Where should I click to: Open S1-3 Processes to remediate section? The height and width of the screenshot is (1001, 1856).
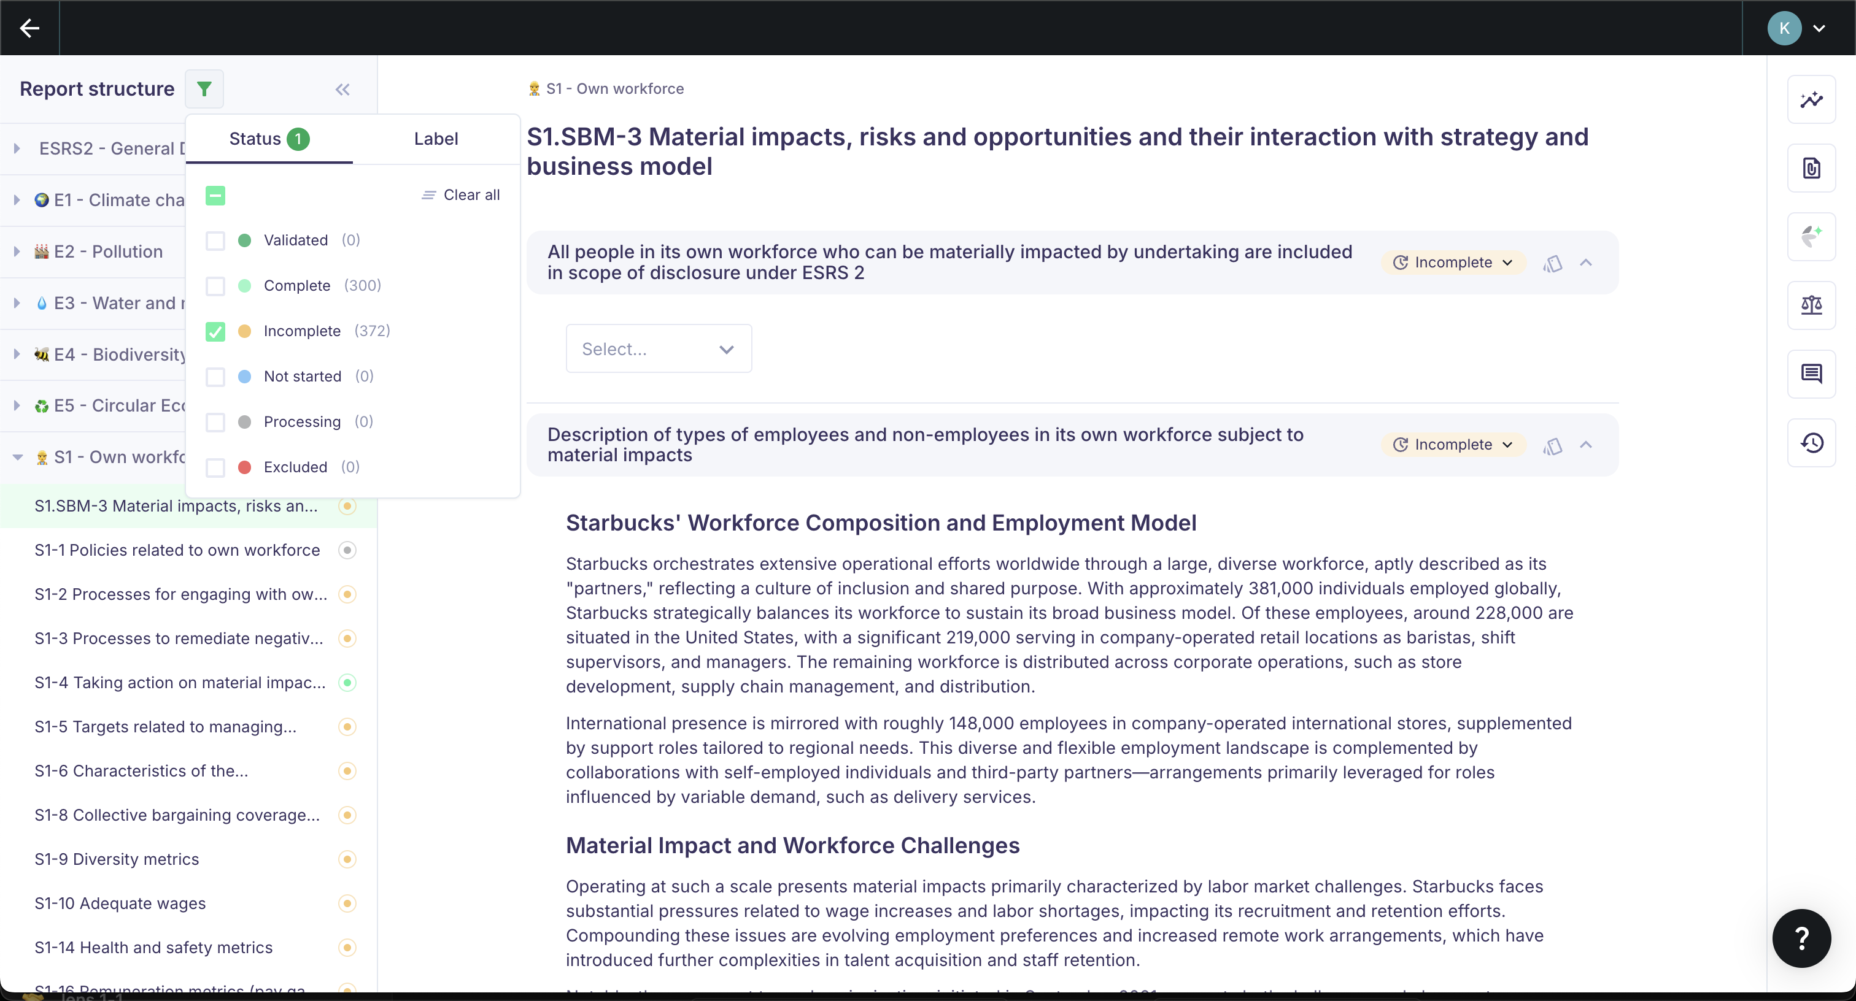(179, 638)
